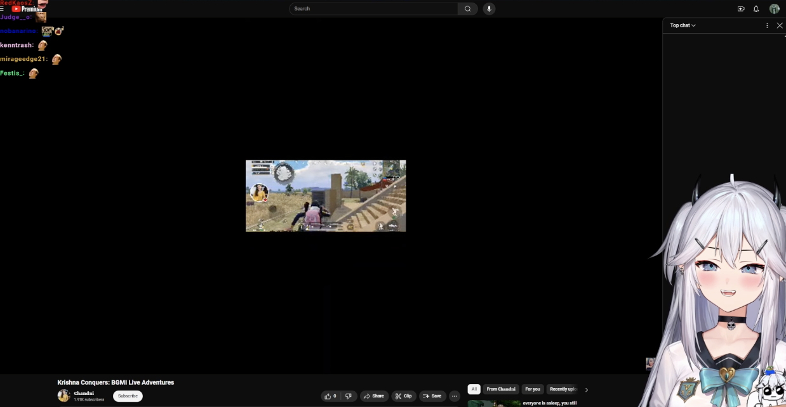This screenshot has height=407, width=786.
Task: Select the From Chandni filter chip
Action: tap(502, 389)
